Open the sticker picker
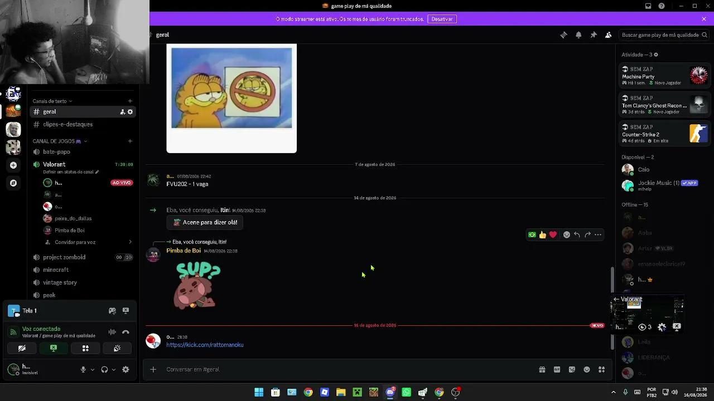Image resolution: width=714 pixels, height=401 pixels. click(572, 369)
